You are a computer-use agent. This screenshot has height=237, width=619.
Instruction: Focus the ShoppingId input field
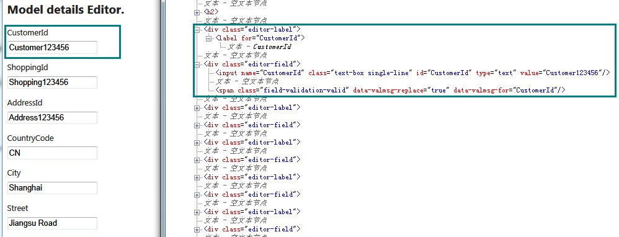coord(52,83)
